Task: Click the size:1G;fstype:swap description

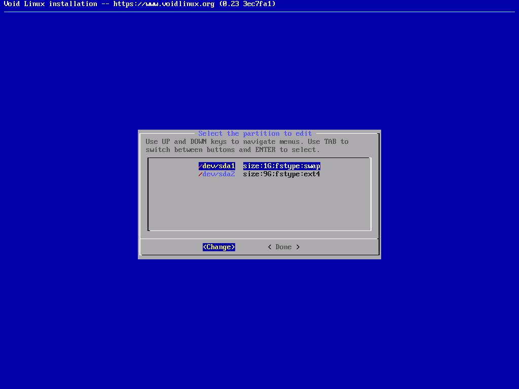Action: coord(281,166)
